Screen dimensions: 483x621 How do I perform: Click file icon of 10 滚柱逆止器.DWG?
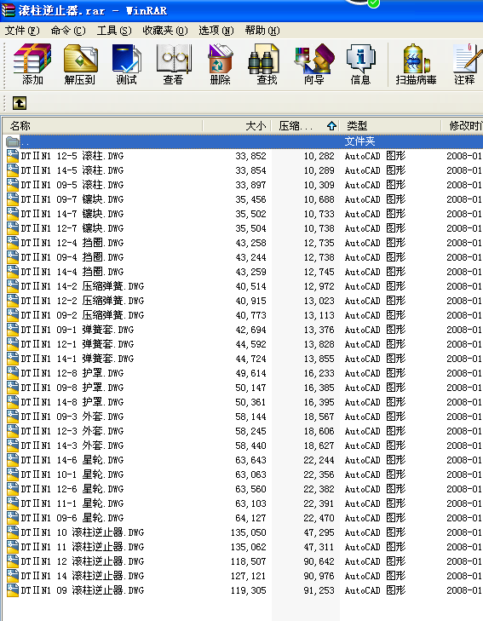pyautogui.click(x=13, y=532)
